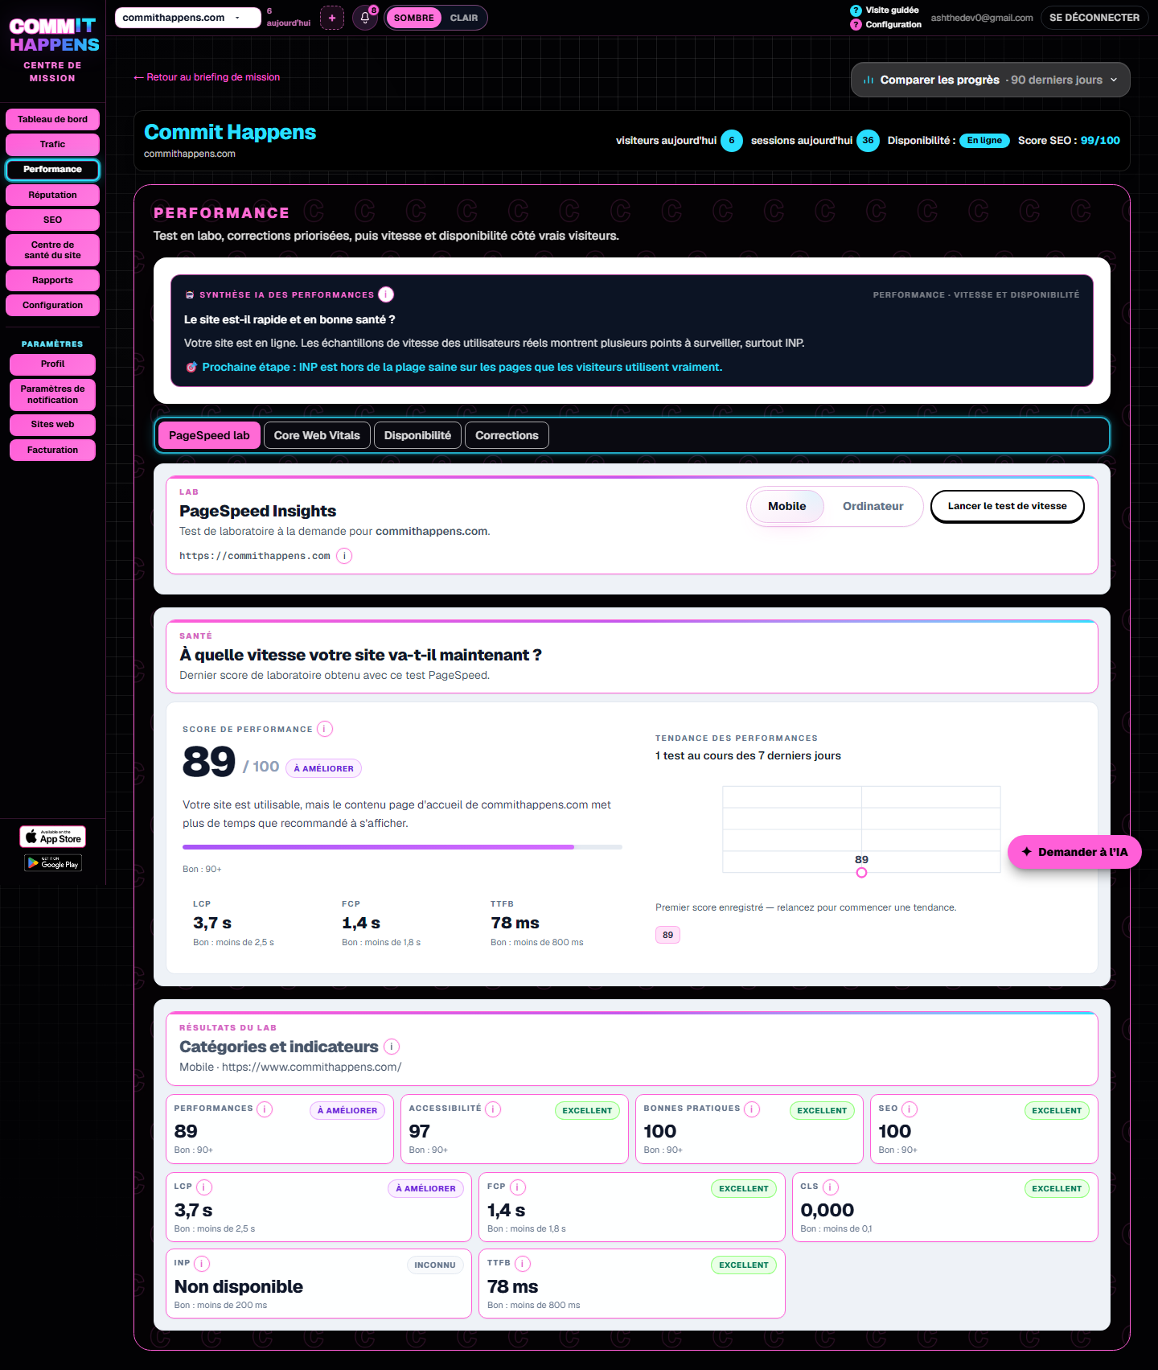The width and height of the screenshot is (1158, 1370).
Task: Click info icon on lab FCP 1,4 s card
Action: tap(518, 1187)
